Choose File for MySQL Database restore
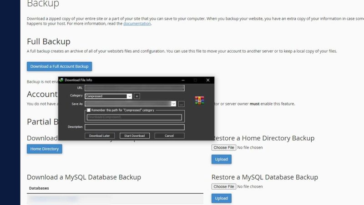 coord(223,186)
